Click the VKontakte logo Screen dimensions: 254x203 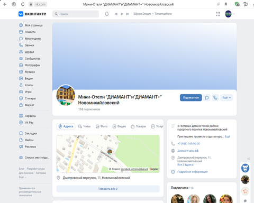32,14
